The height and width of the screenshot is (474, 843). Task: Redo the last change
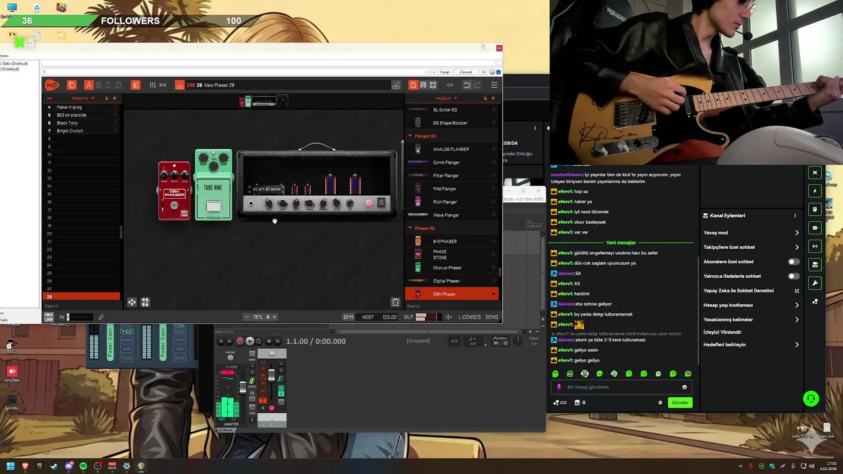click(x=477, y=85)
